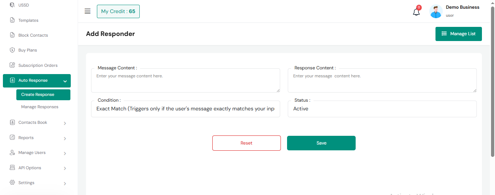Click the hamburger menu icon

tap(87, 11)
